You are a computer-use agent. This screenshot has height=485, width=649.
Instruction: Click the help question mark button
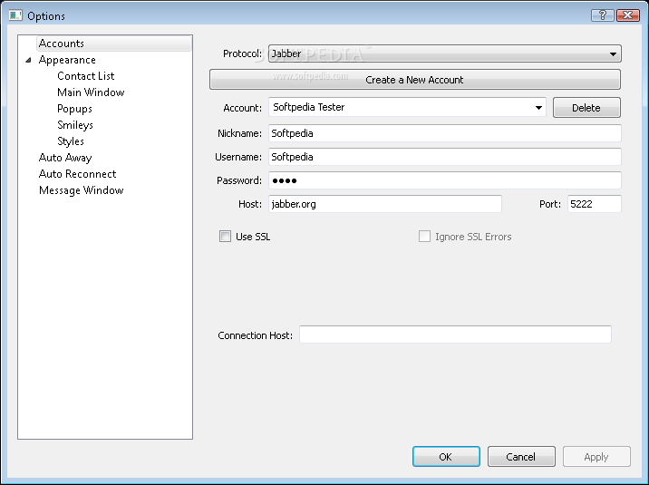[x=603, y=15]
